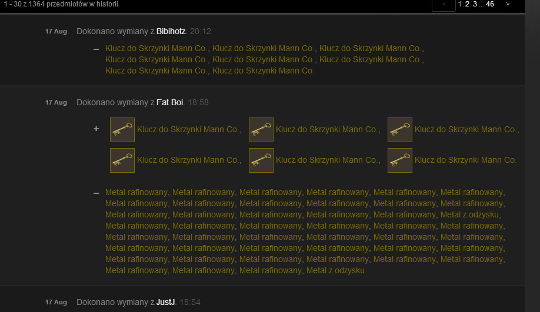Click the first key icon in Fat Boi trade
The height and width of the screenshot is (312, 540).
pos(122,130)
